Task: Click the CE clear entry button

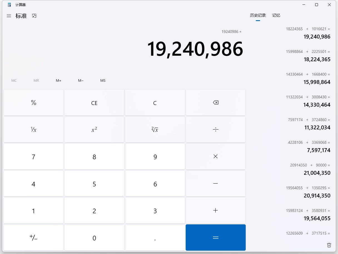Action: (x=94, y=103)
